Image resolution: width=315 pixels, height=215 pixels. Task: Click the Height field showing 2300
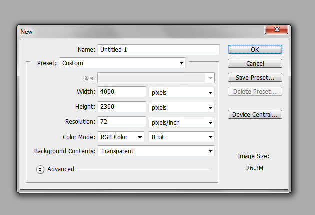pyautogui.click(x=122, y=107)
